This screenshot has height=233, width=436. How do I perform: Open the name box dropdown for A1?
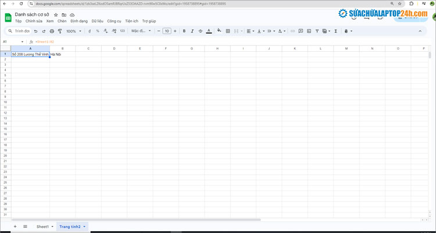[x=23, y=42]
